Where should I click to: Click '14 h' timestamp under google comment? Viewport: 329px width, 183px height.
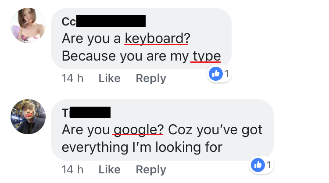72,169
